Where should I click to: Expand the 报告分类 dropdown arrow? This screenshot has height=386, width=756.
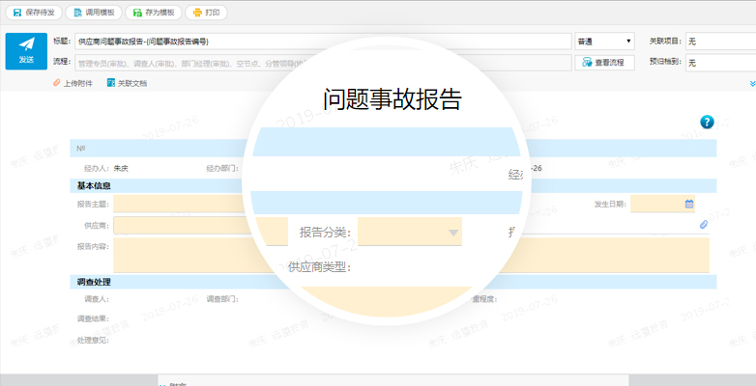pyautogui.click(x=452, y=233)
